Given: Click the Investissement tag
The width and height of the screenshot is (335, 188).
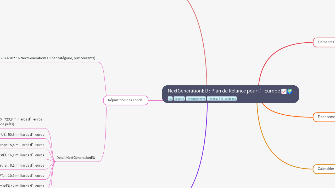Looking at the screenshot, I should point(196,99).
